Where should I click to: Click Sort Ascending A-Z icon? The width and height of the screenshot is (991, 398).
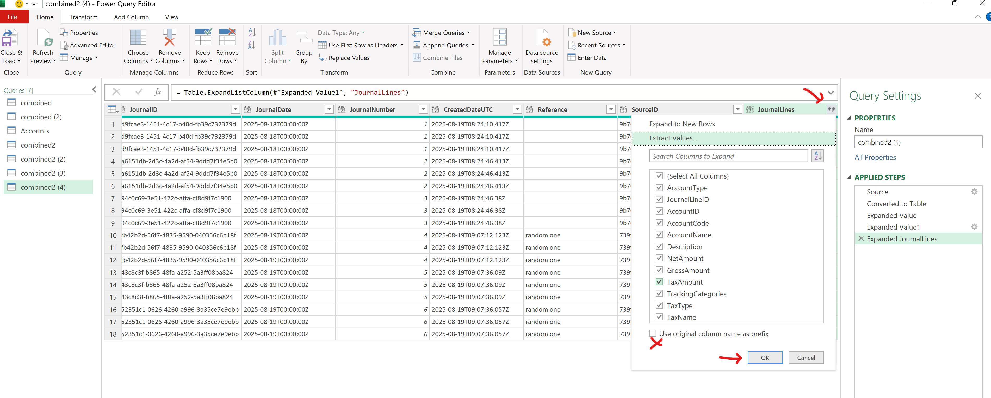(252, 32)
